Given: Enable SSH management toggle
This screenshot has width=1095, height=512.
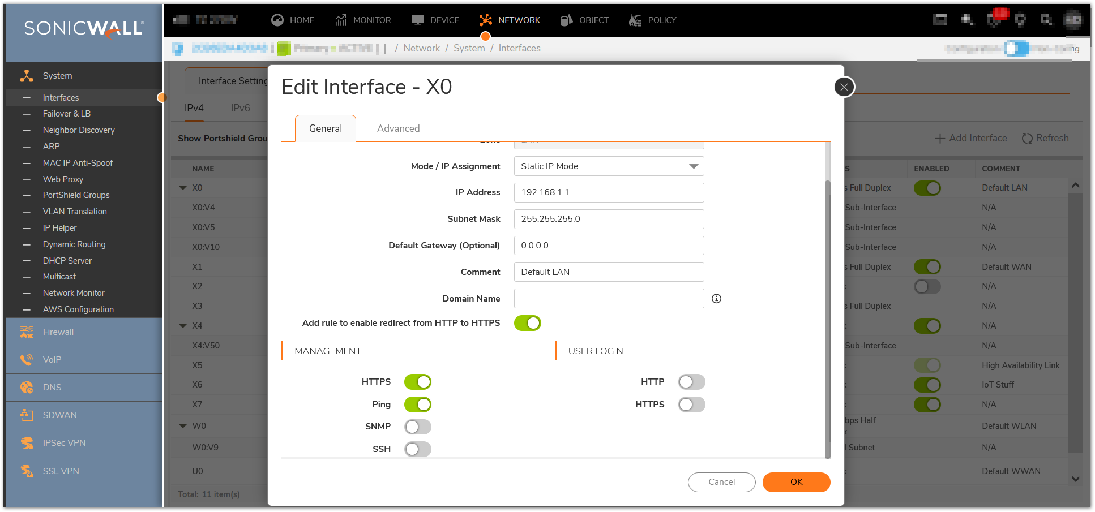Looking at the screenshot, I should coord(418,449).
